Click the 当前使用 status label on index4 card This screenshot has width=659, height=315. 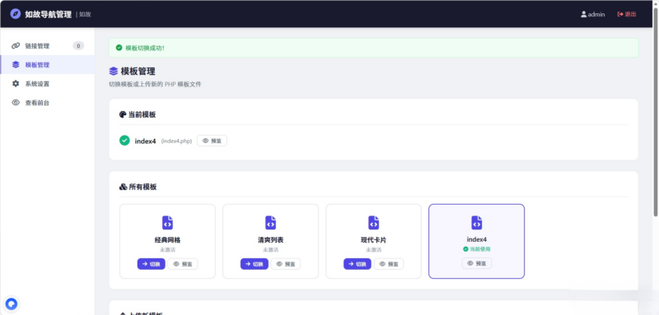coord(477,249)
